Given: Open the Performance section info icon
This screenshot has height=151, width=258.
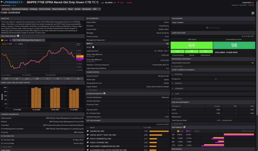Looking at the screenshot, I should tap(184, 127).
